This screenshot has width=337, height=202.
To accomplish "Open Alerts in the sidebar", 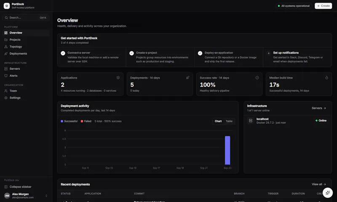I will (26, 76).
